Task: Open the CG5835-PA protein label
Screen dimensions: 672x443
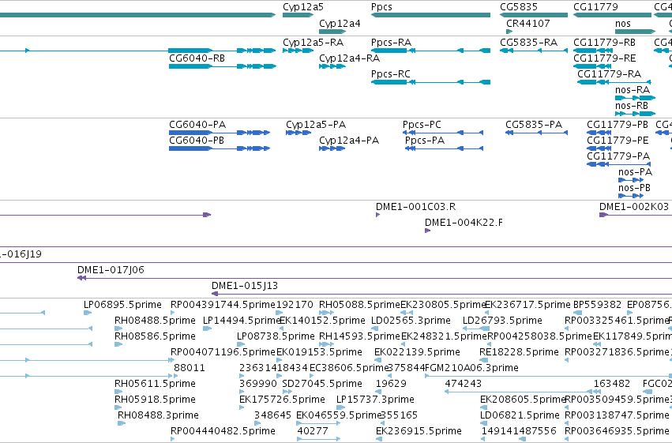Action: (534, 125)
